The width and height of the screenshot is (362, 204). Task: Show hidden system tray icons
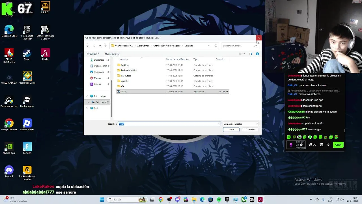(x=311, y=199)
